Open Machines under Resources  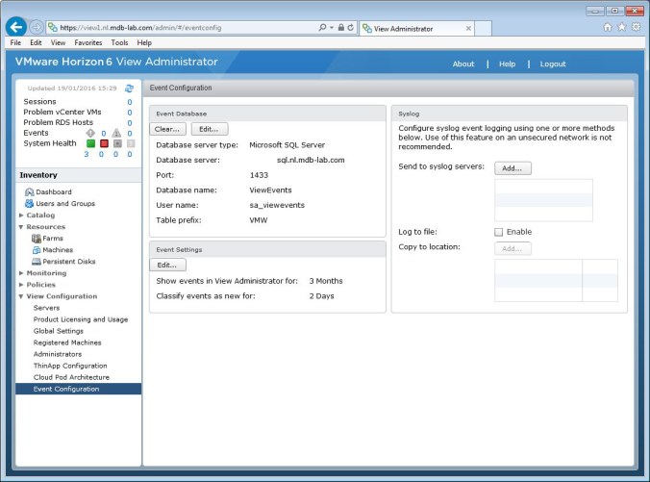tap(57, 250)
